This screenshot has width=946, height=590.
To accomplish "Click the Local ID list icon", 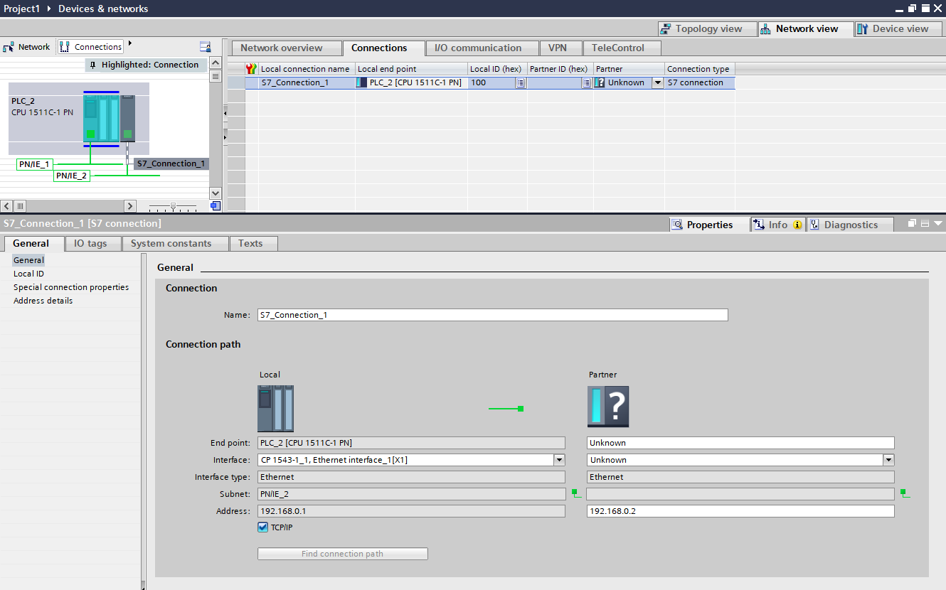I will pos(520,83).
